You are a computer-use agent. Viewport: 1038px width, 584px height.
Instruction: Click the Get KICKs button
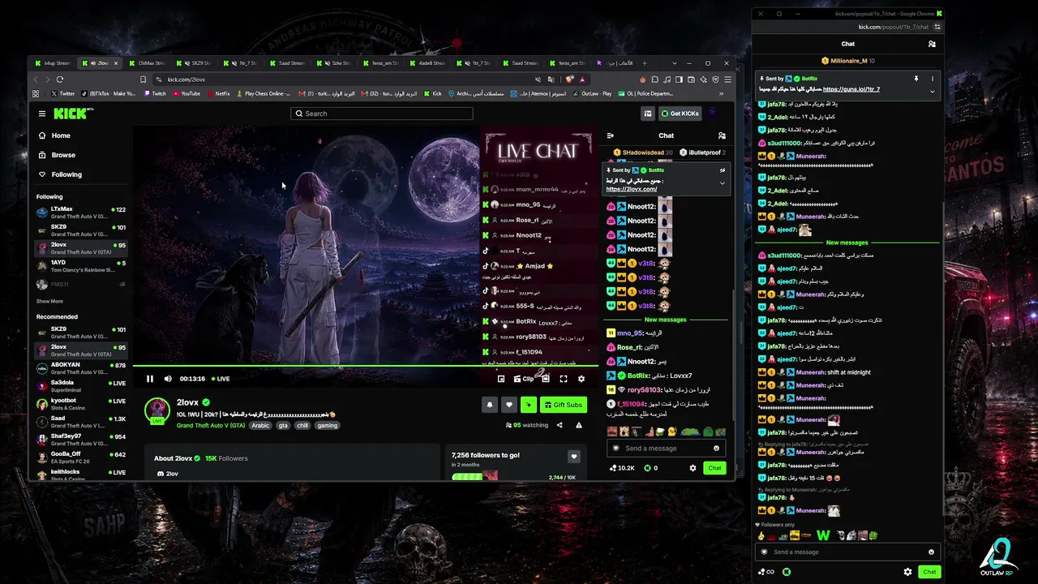coord(680,114)
